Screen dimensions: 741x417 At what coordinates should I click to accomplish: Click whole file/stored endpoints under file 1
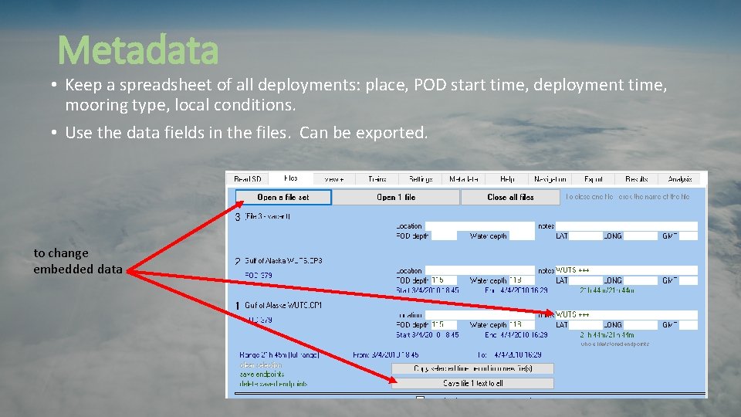[x=615, y=344]
